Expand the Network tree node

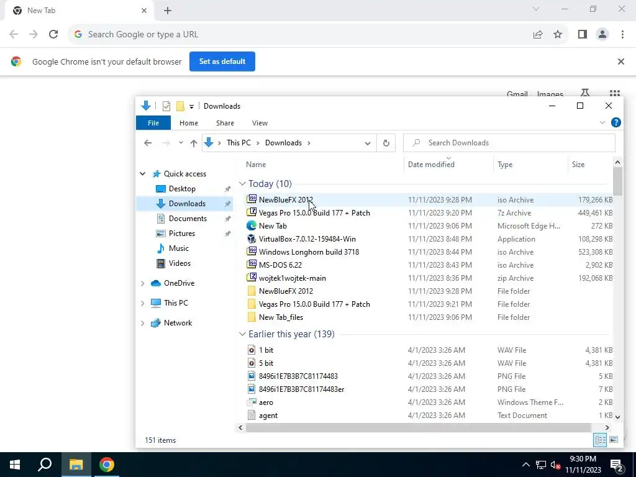point(142,323)
